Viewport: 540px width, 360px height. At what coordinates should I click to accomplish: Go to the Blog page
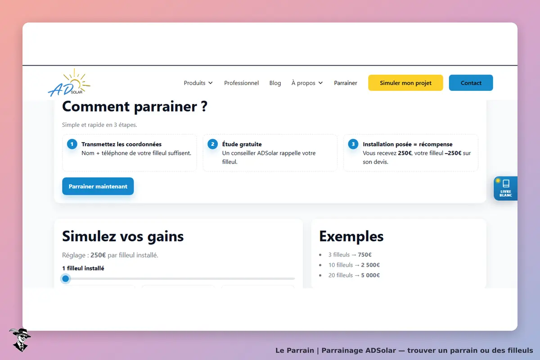[x=275, y=83]
